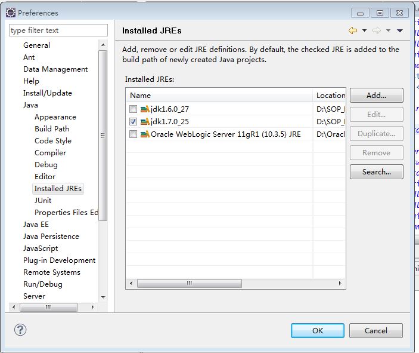Check the jdk1.6.0_27 checkbox
Screen dimensions: 419x353
[x=133, y=109]
